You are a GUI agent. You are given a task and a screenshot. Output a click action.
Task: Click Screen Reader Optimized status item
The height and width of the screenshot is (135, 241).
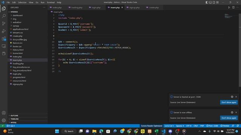pos(151,126)
